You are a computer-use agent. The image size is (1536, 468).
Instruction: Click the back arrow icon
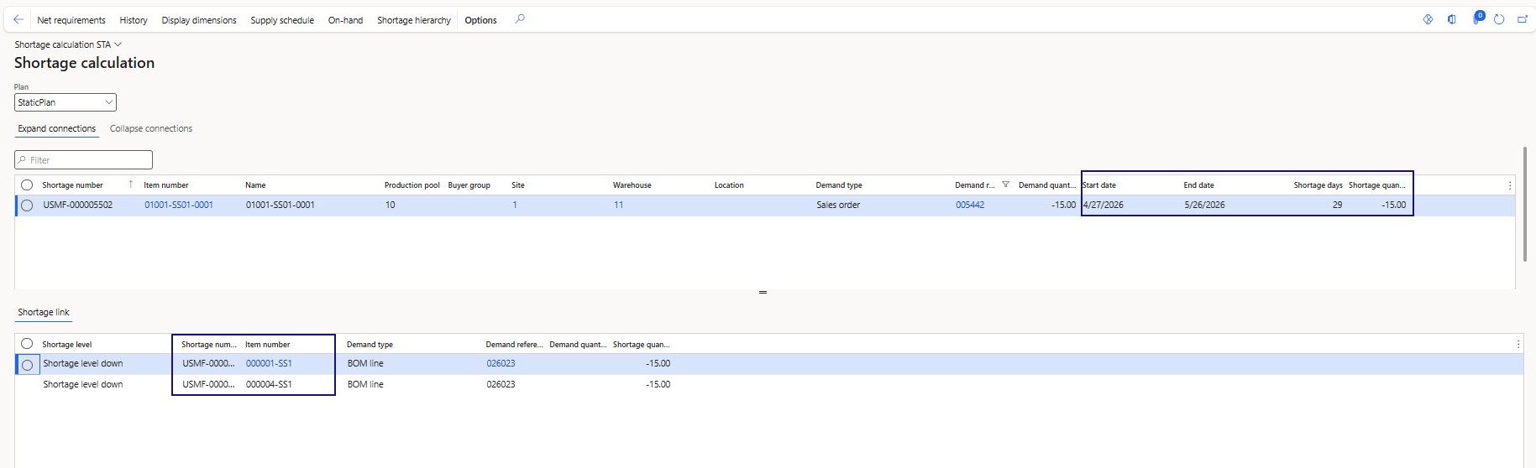pos(18,19)
